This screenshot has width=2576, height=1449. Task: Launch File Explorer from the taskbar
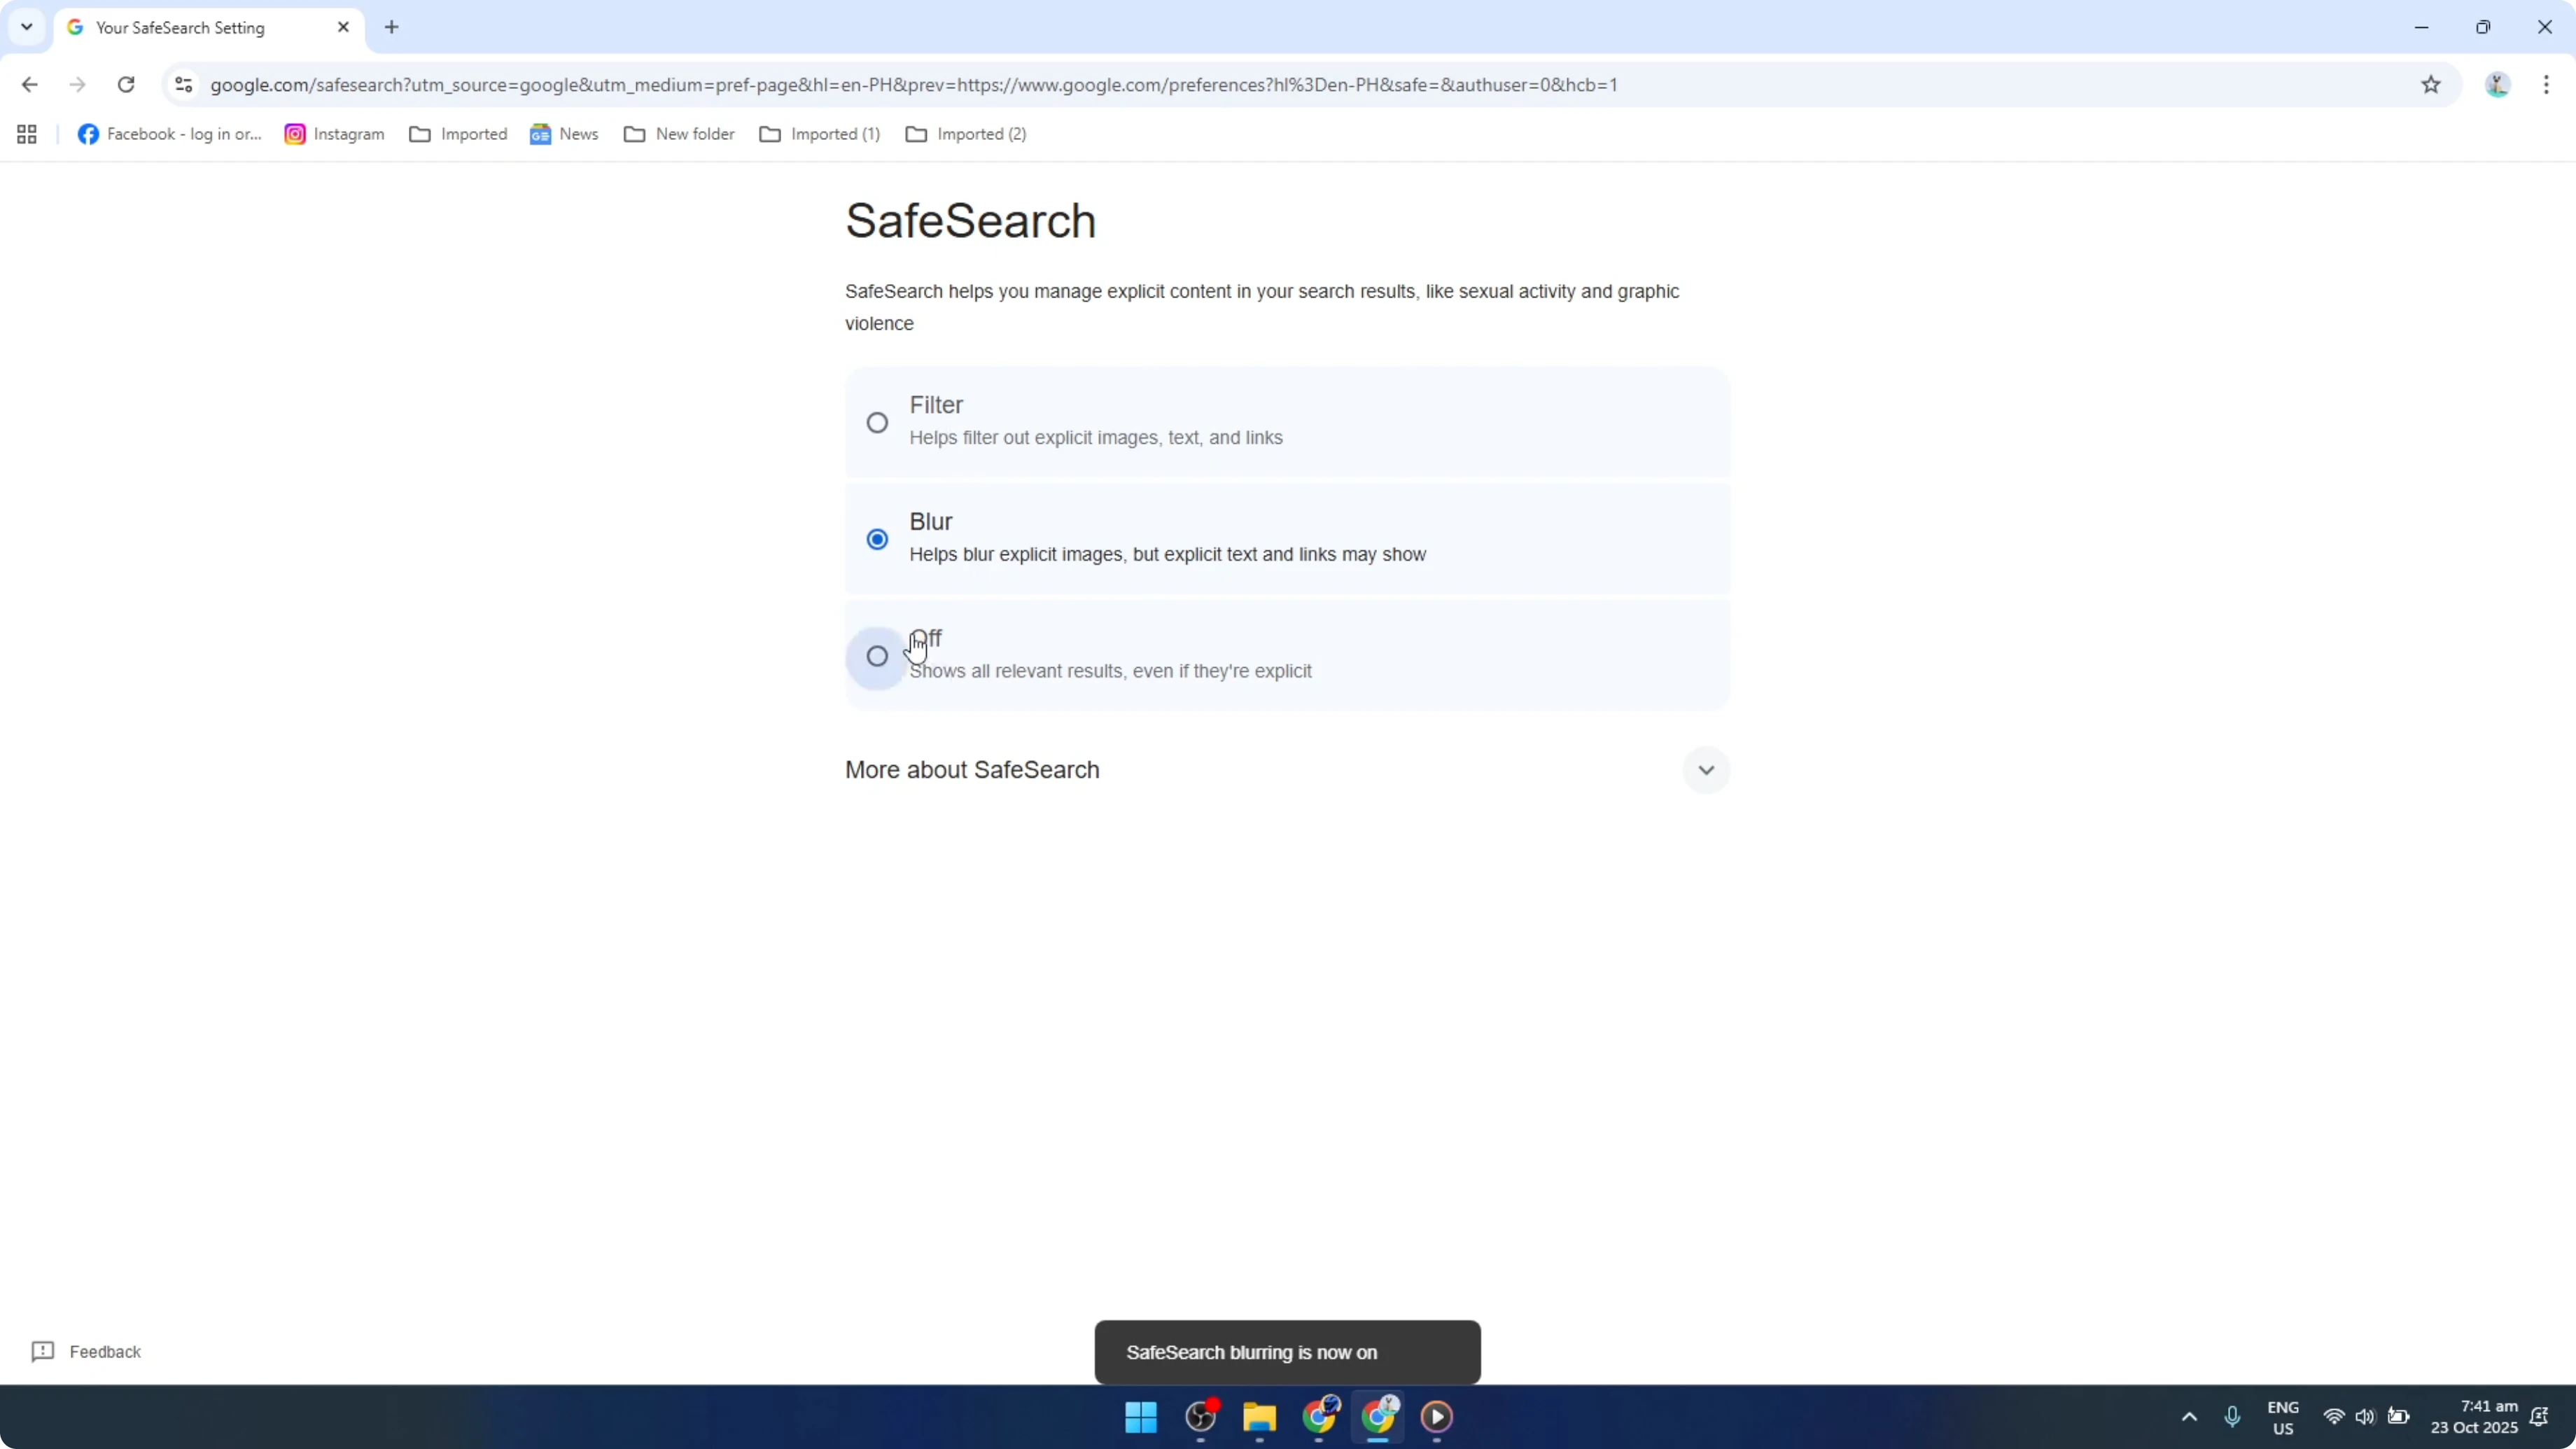[x=1258, y=1417]
